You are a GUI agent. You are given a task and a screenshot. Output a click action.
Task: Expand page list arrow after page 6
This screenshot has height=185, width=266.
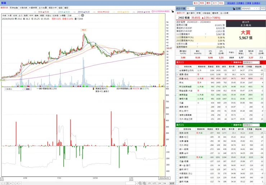pyautogui.click(x=20, y=183)
